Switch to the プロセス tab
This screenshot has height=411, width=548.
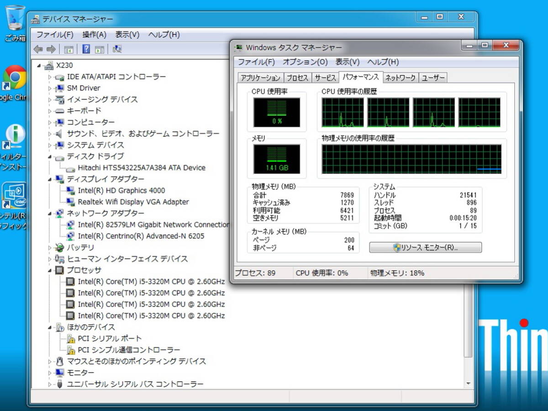(298, 78)
